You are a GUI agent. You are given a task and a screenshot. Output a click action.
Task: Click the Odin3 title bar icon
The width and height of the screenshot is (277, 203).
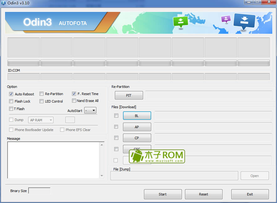3,3
